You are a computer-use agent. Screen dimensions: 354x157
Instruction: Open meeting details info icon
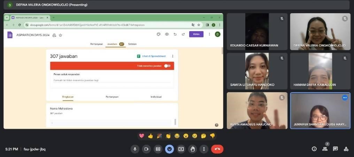[x=314, y=149]
